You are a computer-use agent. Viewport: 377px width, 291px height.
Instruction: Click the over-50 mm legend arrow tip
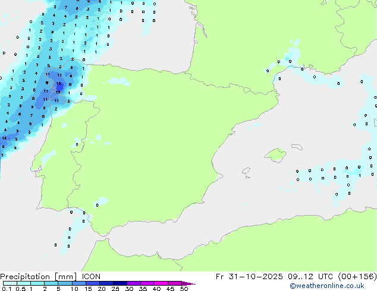click(x=188, y=283)
